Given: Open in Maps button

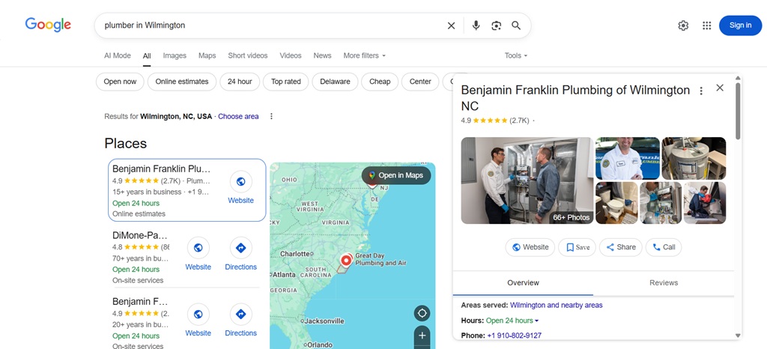Looking at the screenshot, I should click(396, 175).
